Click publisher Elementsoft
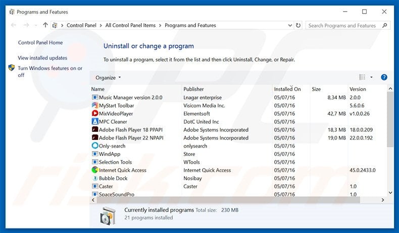Screen dimensions: 399x233 (196, 114)
